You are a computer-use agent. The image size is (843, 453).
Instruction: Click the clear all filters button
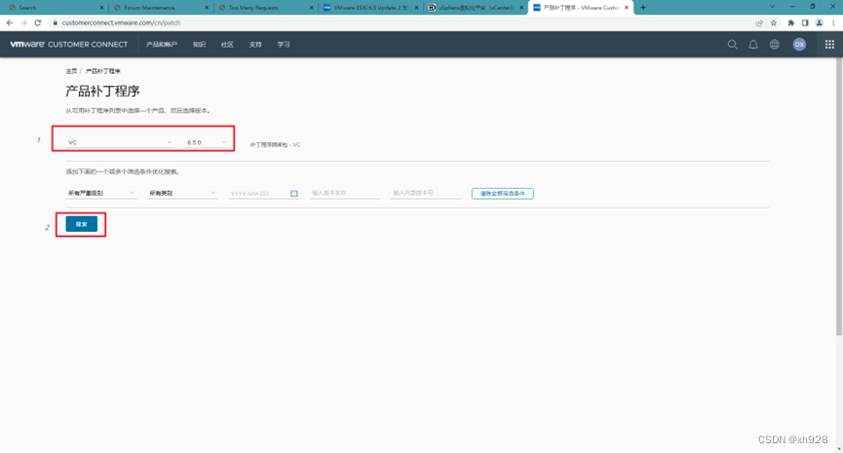pos(503,194)
